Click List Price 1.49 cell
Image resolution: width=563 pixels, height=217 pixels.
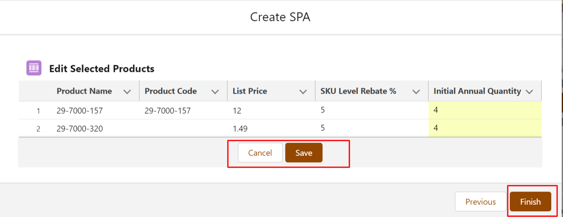click(x=271, y=129)
